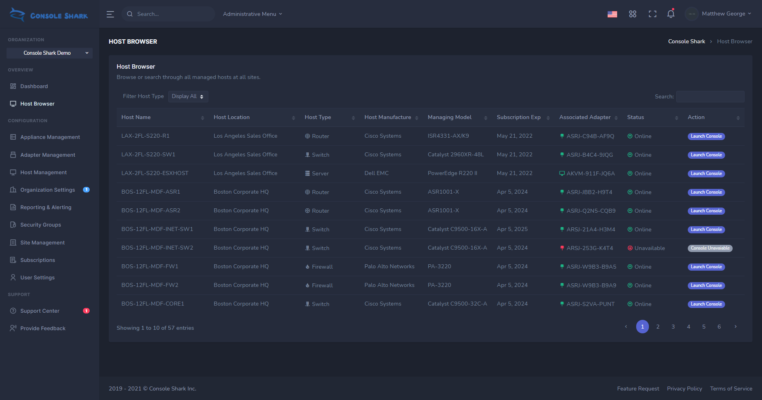Screen dimensions: 762x400
Task: Launch Console for LAX-2FL-S220-R1
Action: [x=706, y=136]
